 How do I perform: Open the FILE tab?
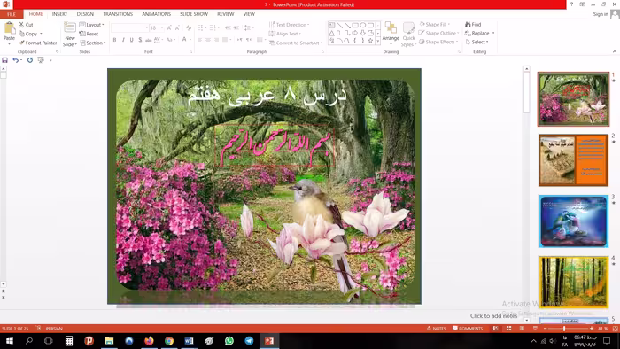pyautogui.click(x=12, y=14)
